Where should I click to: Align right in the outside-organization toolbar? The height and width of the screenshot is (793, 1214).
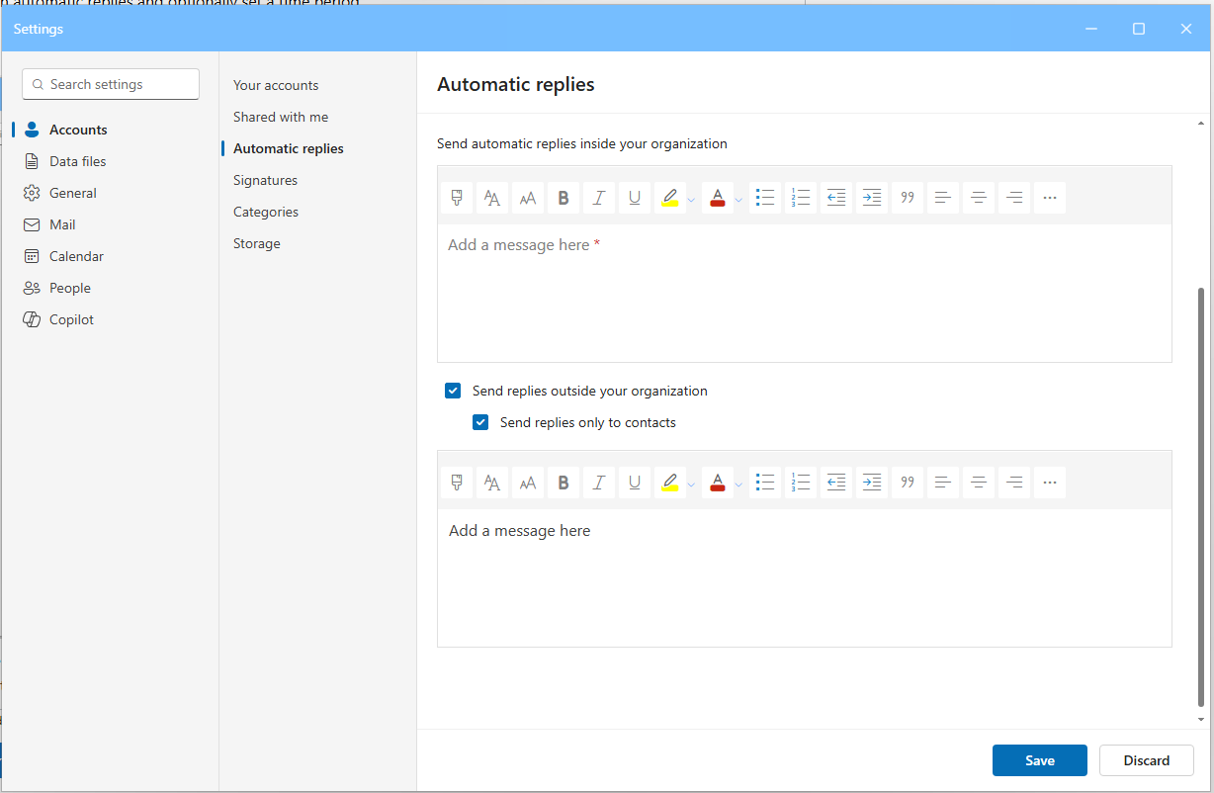pos(1014,483)
